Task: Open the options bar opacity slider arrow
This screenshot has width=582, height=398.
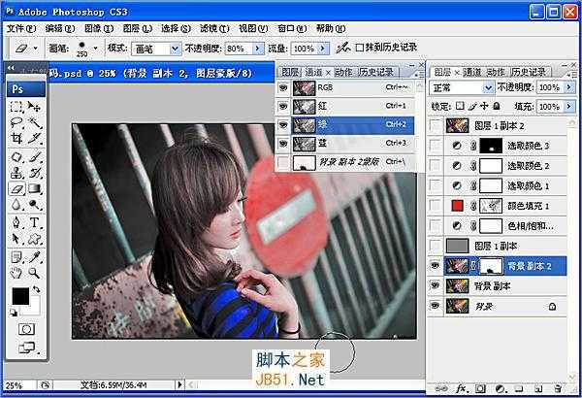Action: (x=258, y=49)
